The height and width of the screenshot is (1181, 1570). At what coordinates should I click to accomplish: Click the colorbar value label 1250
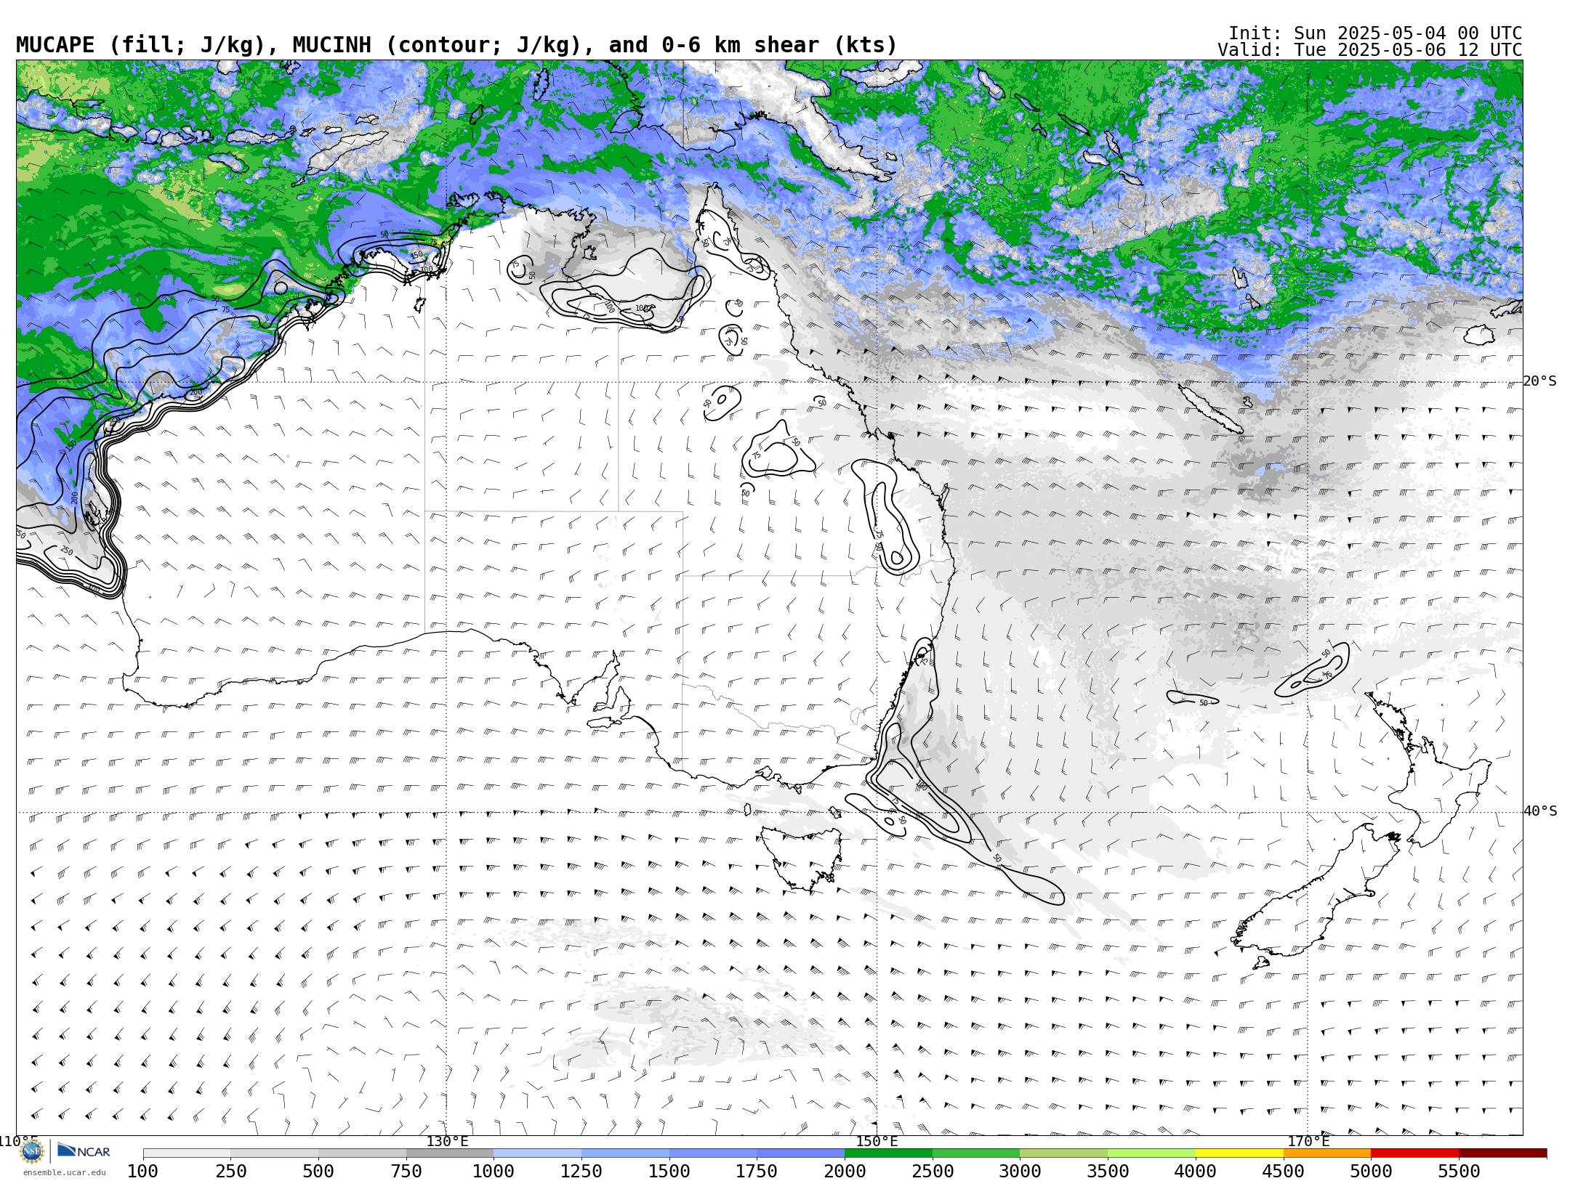[x=581, y=1171]
